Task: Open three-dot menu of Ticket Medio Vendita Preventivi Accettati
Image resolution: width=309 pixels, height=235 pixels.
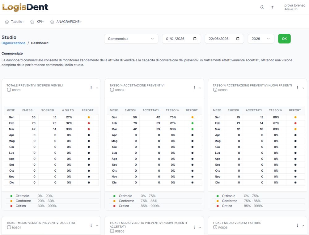Action: coord(91,225)
